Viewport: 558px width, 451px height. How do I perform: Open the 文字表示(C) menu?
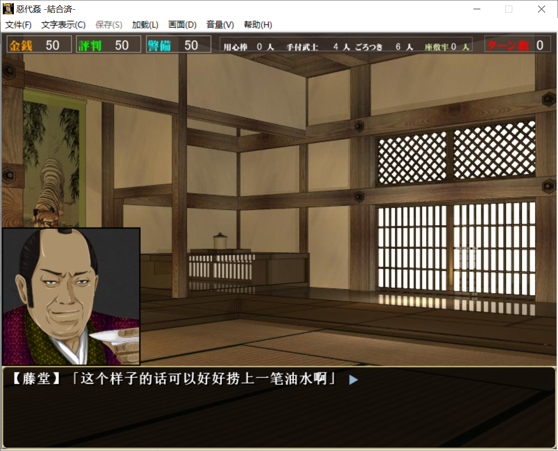63,25
